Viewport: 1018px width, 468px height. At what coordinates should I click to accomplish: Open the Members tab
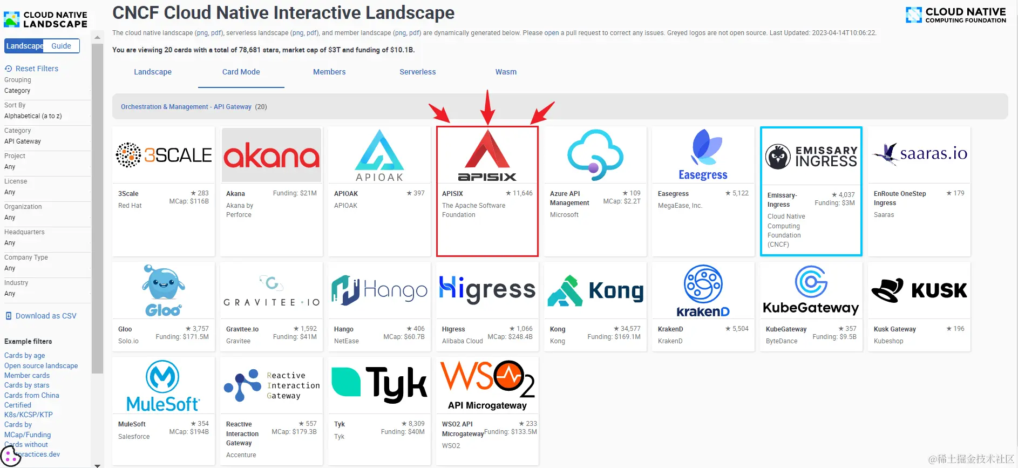pos(329,72)
